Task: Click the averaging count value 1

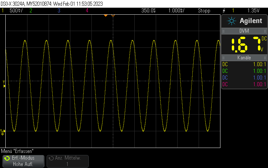Action: [x=67, y=164]
